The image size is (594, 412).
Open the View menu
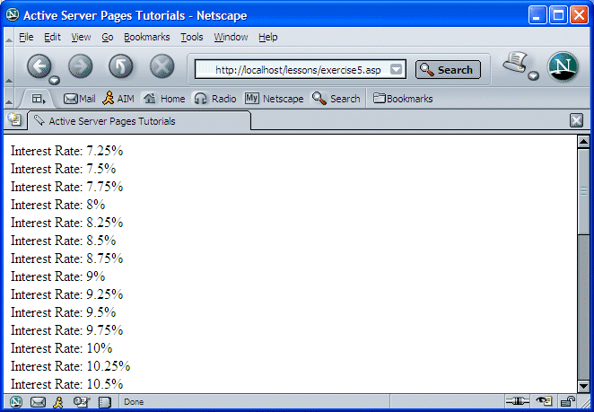pyautogui.click(x=81, y=37)
